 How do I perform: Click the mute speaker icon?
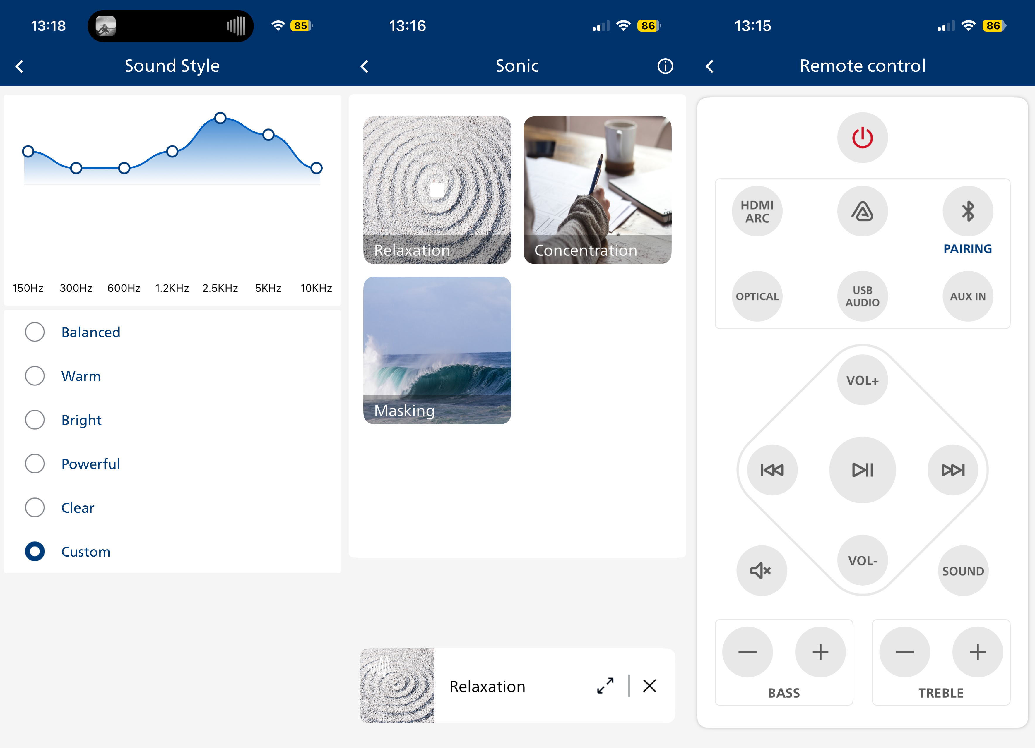(761, 571)
